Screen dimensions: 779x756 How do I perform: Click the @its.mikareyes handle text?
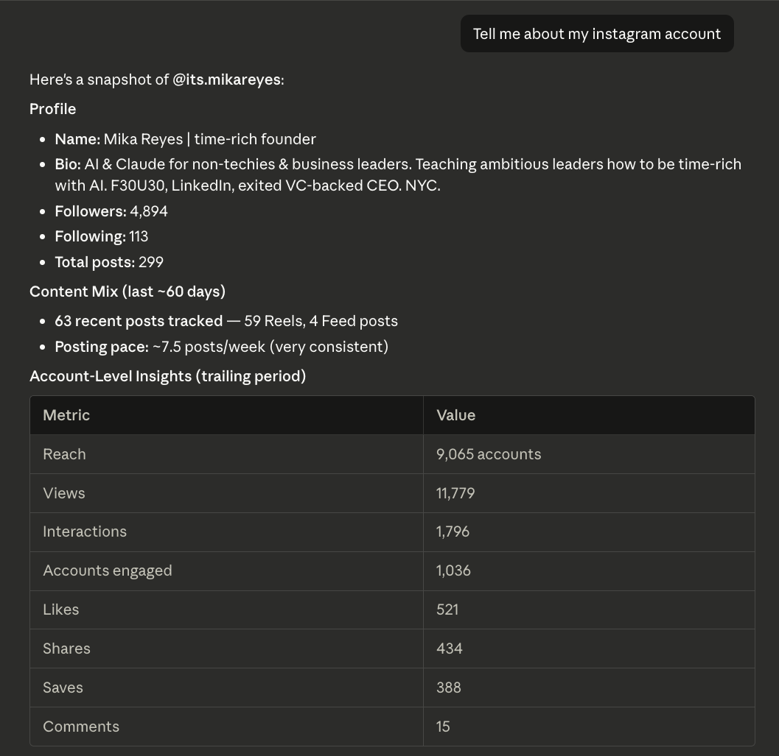tap(226, 80)
